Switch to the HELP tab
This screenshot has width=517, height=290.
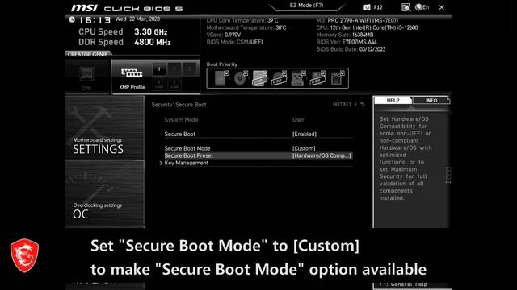(393, 100)
